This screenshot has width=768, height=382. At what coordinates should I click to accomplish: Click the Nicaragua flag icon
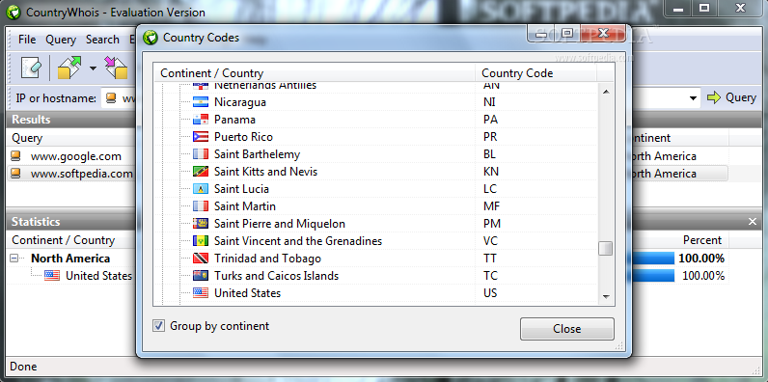(201, 102)
